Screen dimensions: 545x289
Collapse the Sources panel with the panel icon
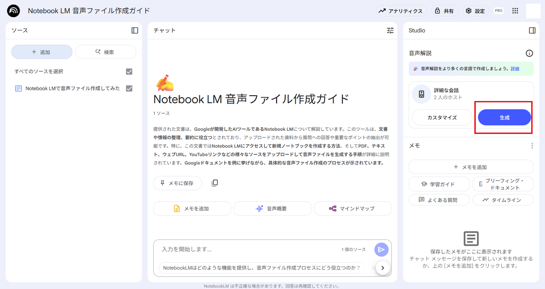click(x=135, y=30)
